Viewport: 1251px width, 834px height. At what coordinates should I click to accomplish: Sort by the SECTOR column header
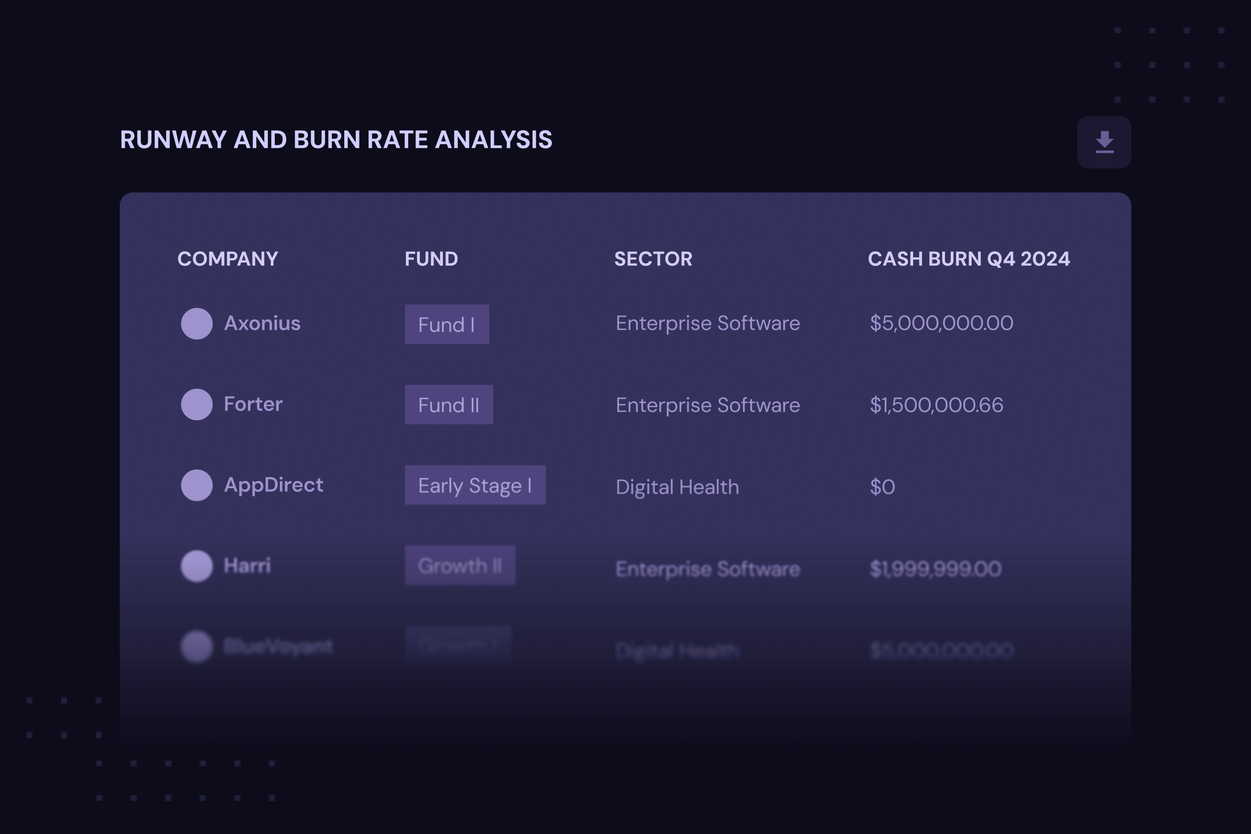[x=653, y=259]
